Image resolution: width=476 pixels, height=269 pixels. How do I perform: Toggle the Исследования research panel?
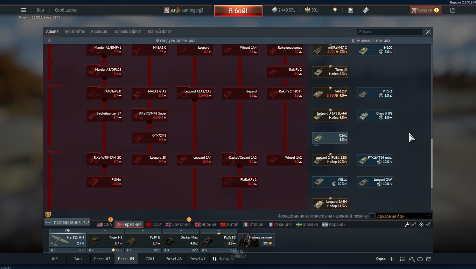67,222
